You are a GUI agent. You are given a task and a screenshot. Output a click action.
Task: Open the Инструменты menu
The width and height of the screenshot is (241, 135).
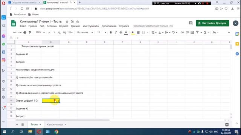point(91,26)
